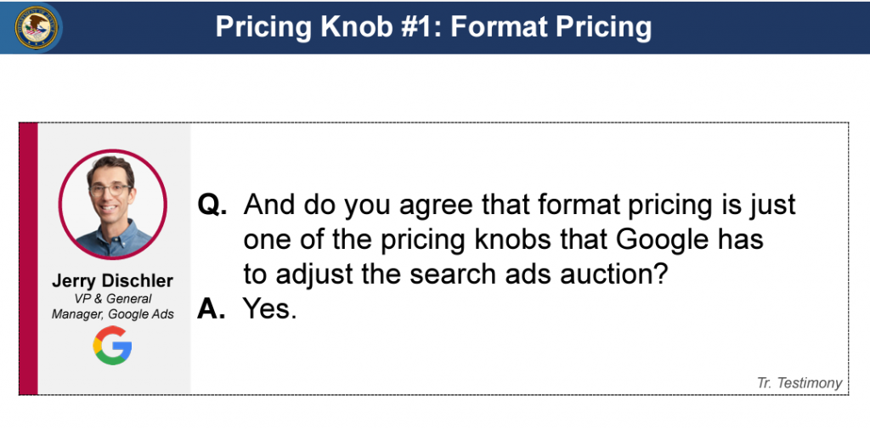Image resolution: width=870 pixels, height=429 pixels.
Task: Click Jerry Dischler's portrait photo
Action: tap(113, 204)
